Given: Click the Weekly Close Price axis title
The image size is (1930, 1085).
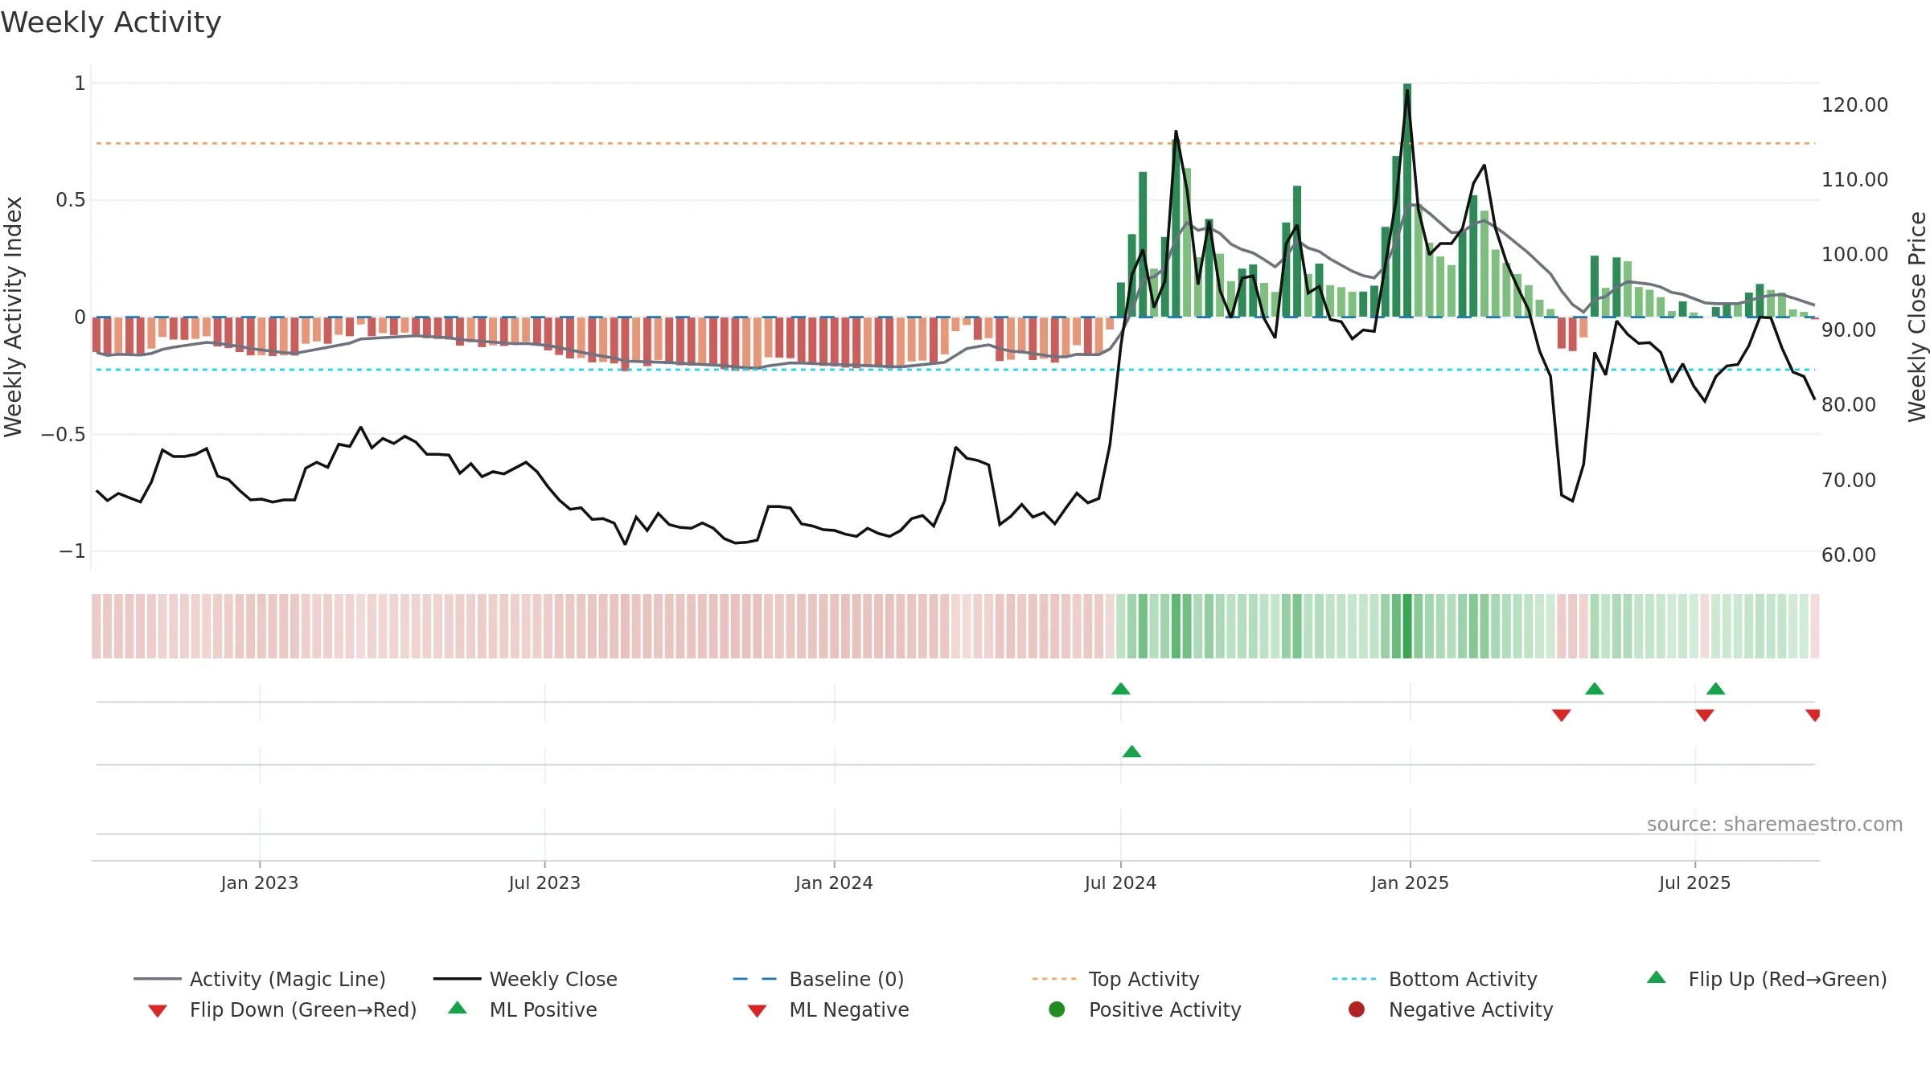Looking at the screenshot, I should (x=1917, y=317).
